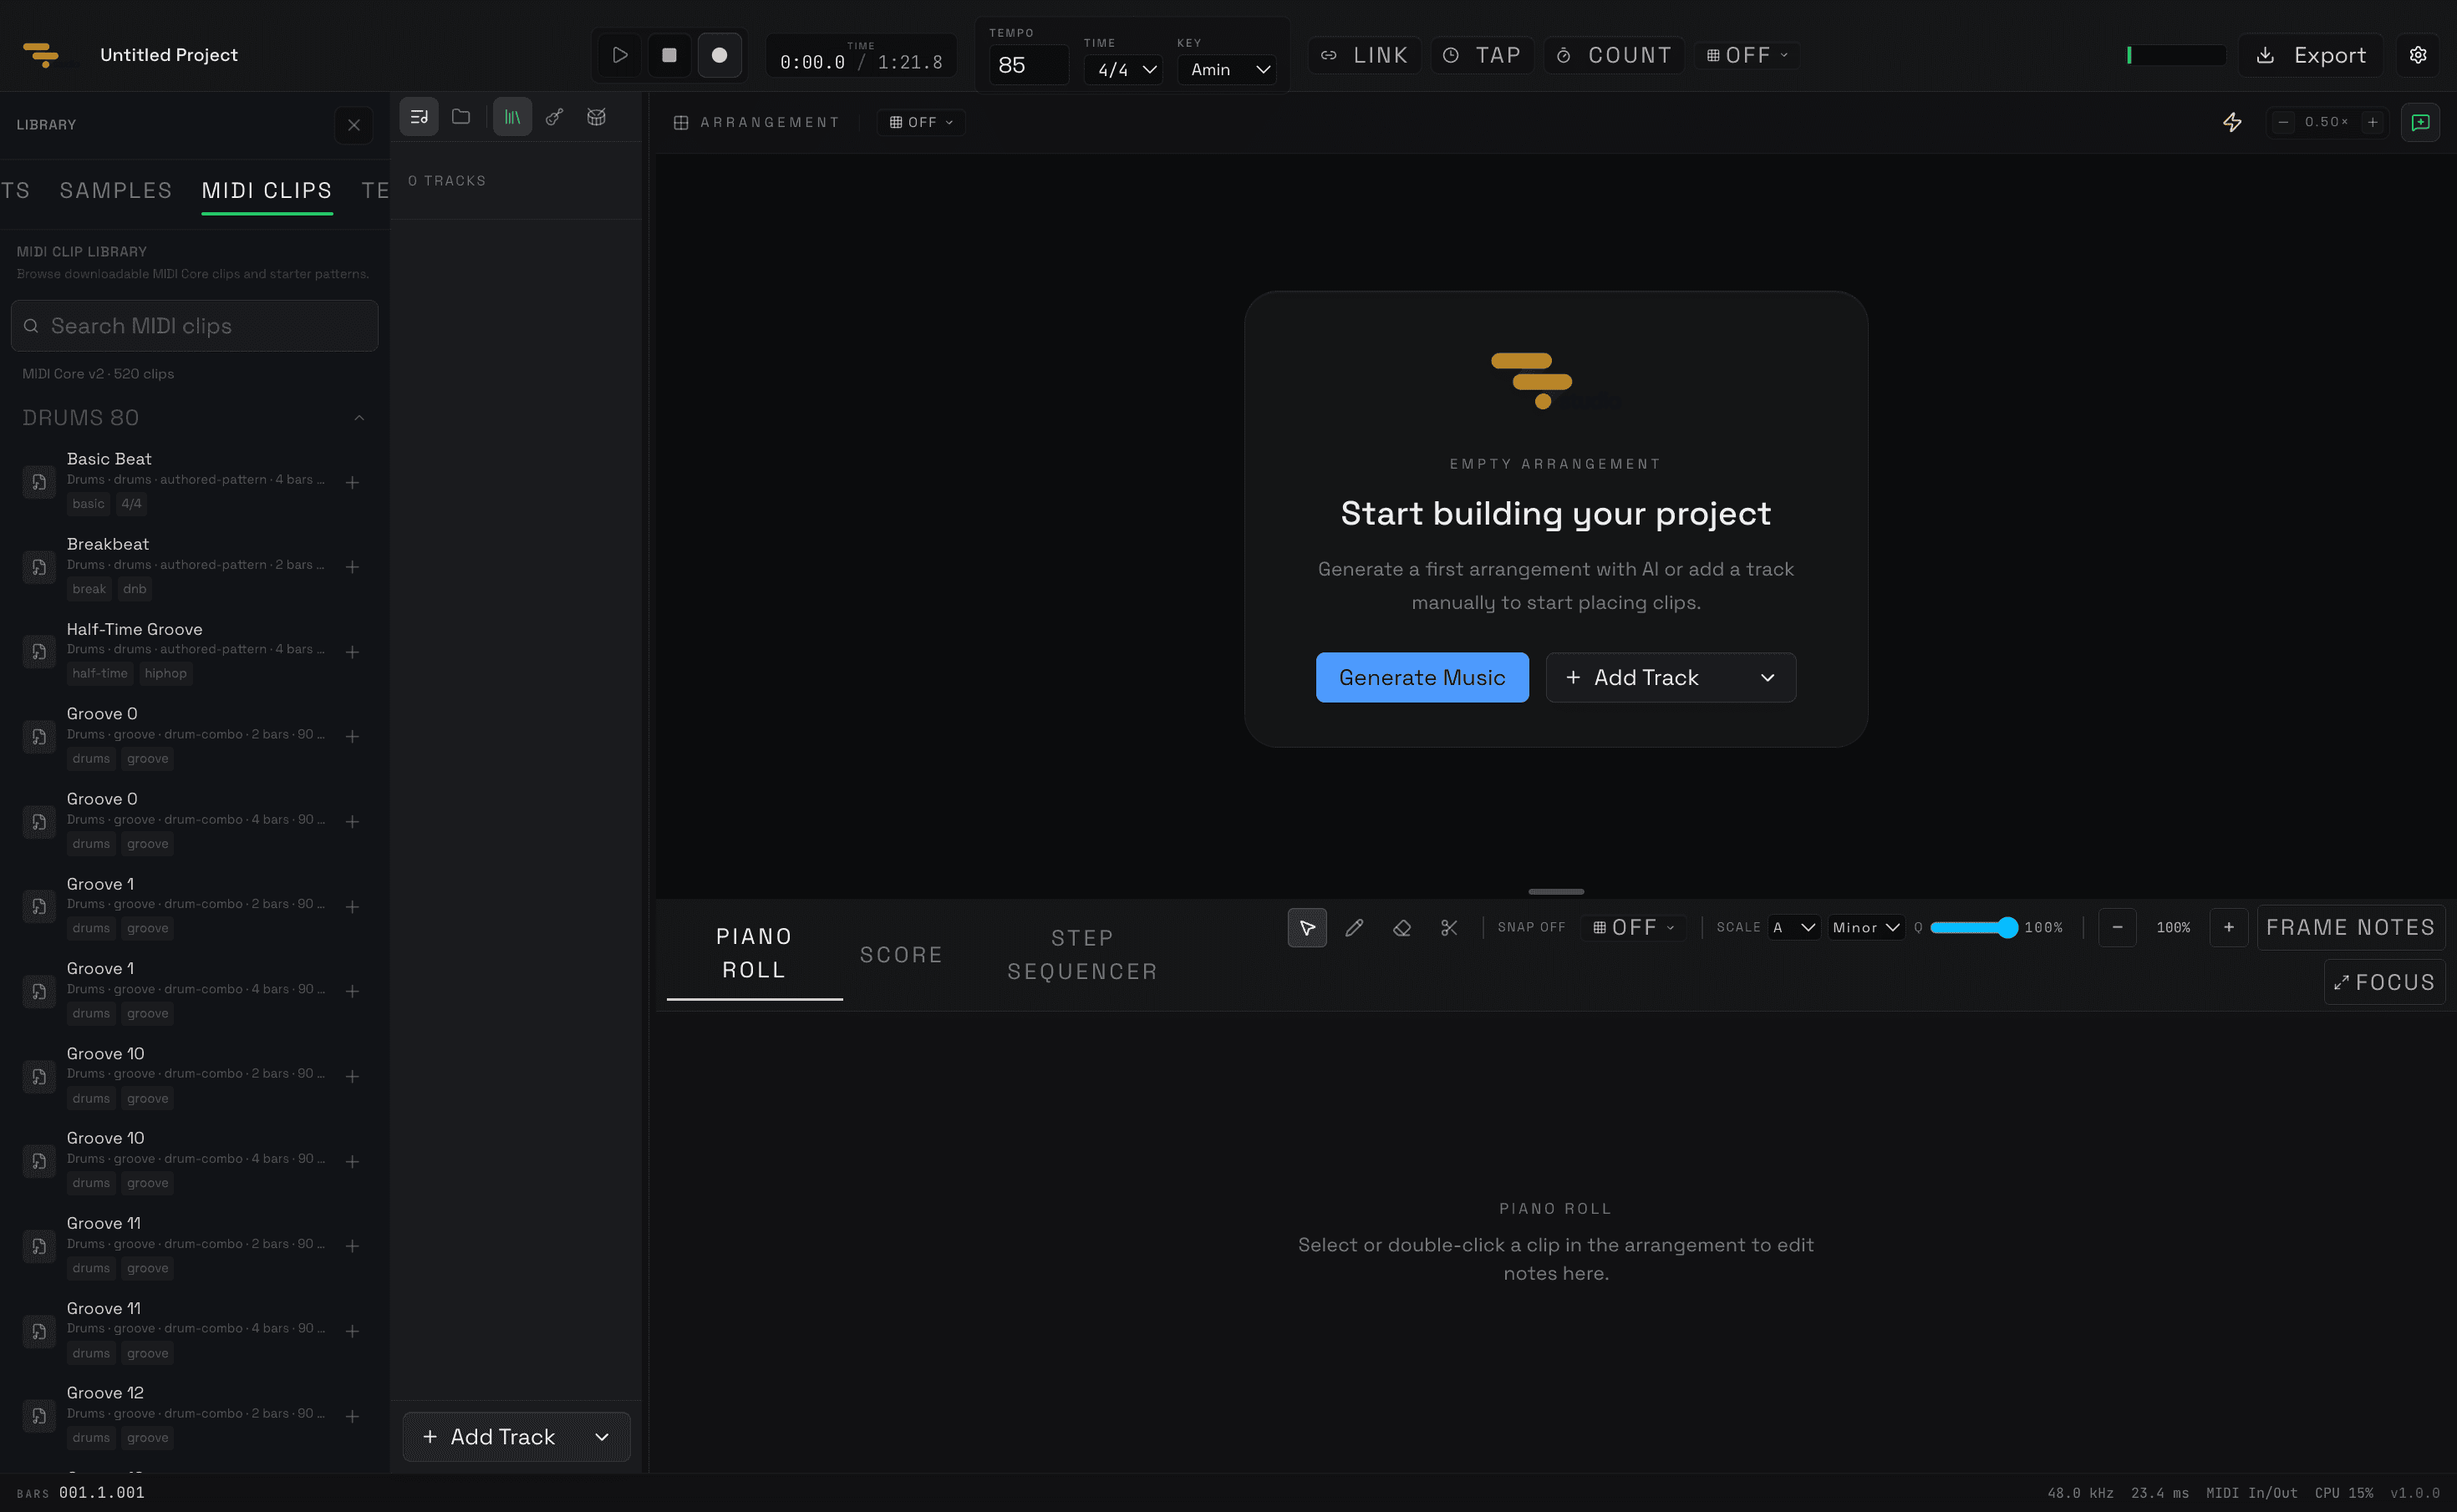Open the settings gear icon
2457x1512 pixels.
tap(2418, 55)
